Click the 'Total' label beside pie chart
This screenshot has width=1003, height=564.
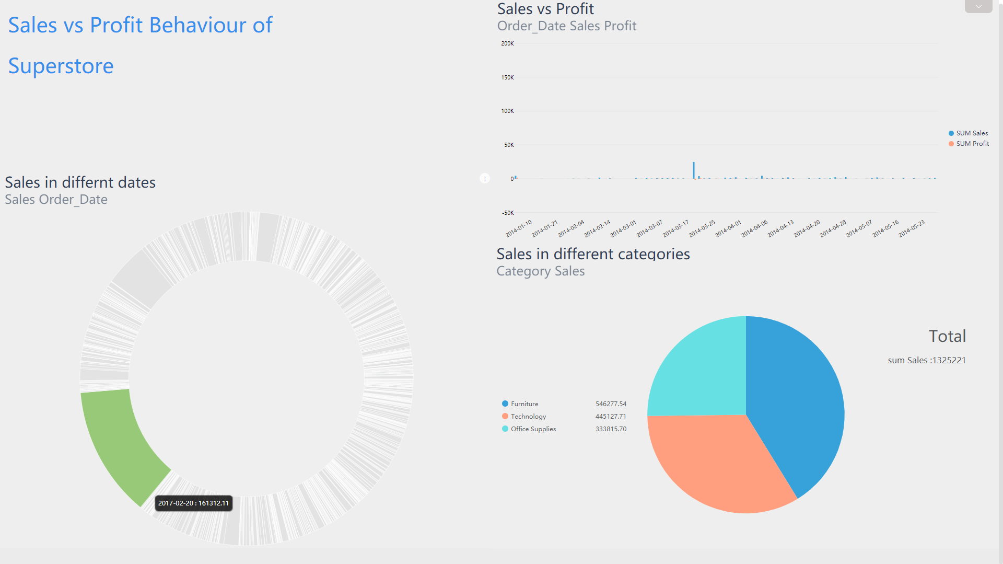click(x=947, y=336)
